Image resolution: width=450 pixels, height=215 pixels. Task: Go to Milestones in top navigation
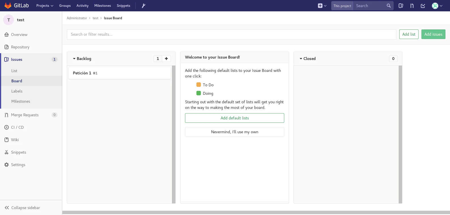point(103,6)
